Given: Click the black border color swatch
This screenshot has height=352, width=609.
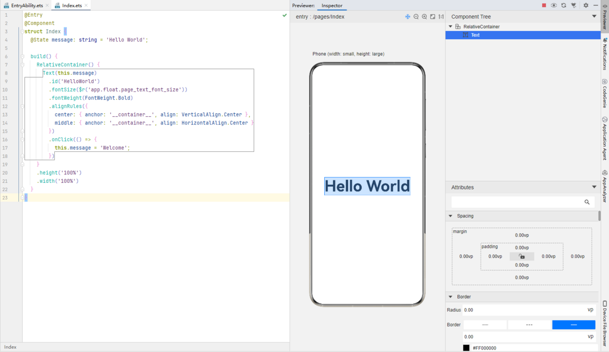Looking at the screenshot, I should tap(466, 348).
